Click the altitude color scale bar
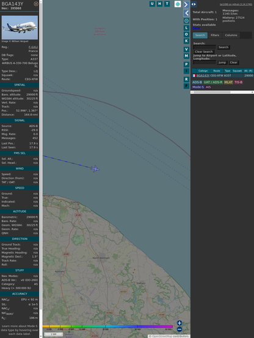The width and height of the screenshot is (254, 338). [107, 326]
